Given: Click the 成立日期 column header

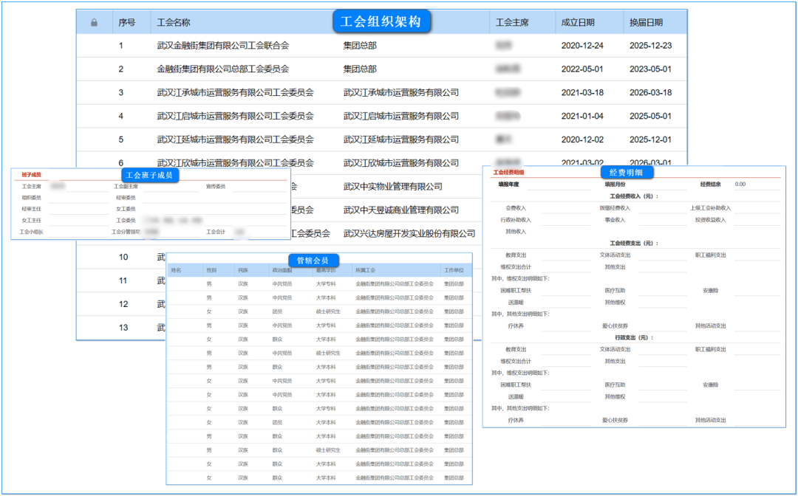Looking at the screenshot, I should (578, 22).
